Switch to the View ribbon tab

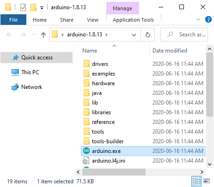pos(92,20)
